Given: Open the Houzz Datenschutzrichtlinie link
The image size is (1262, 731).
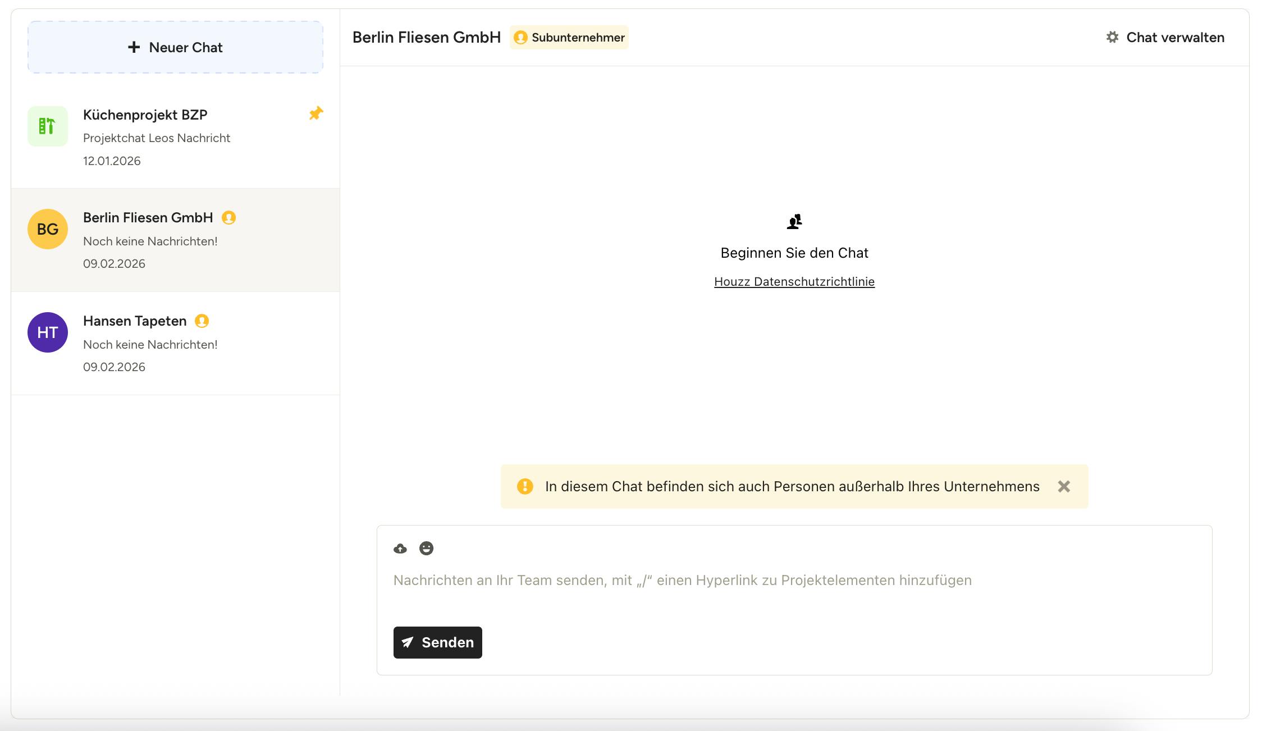Looking at the screenshot, I should pyautogui.click(x=794, y=282).
